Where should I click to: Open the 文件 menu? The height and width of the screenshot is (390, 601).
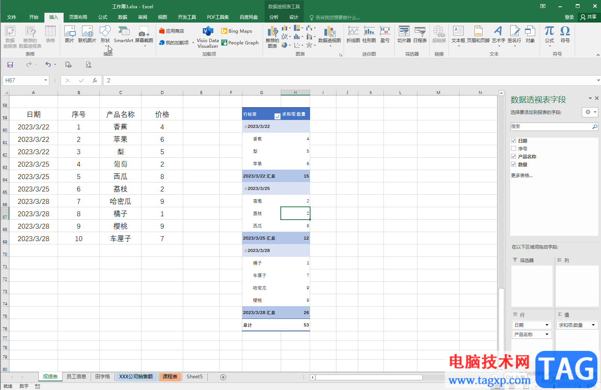pos(12,17)
